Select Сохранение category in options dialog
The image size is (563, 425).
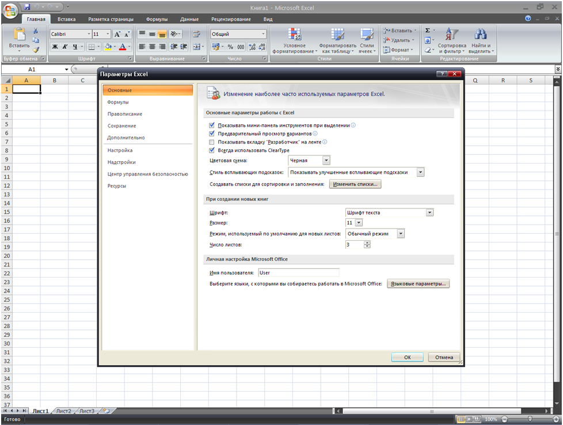click(x=147, y=126)
